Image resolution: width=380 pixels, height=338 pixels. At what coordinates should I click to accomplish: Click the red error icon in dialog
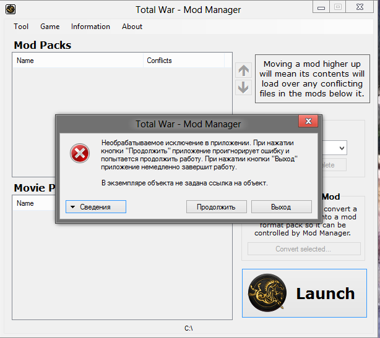[80, 153]
